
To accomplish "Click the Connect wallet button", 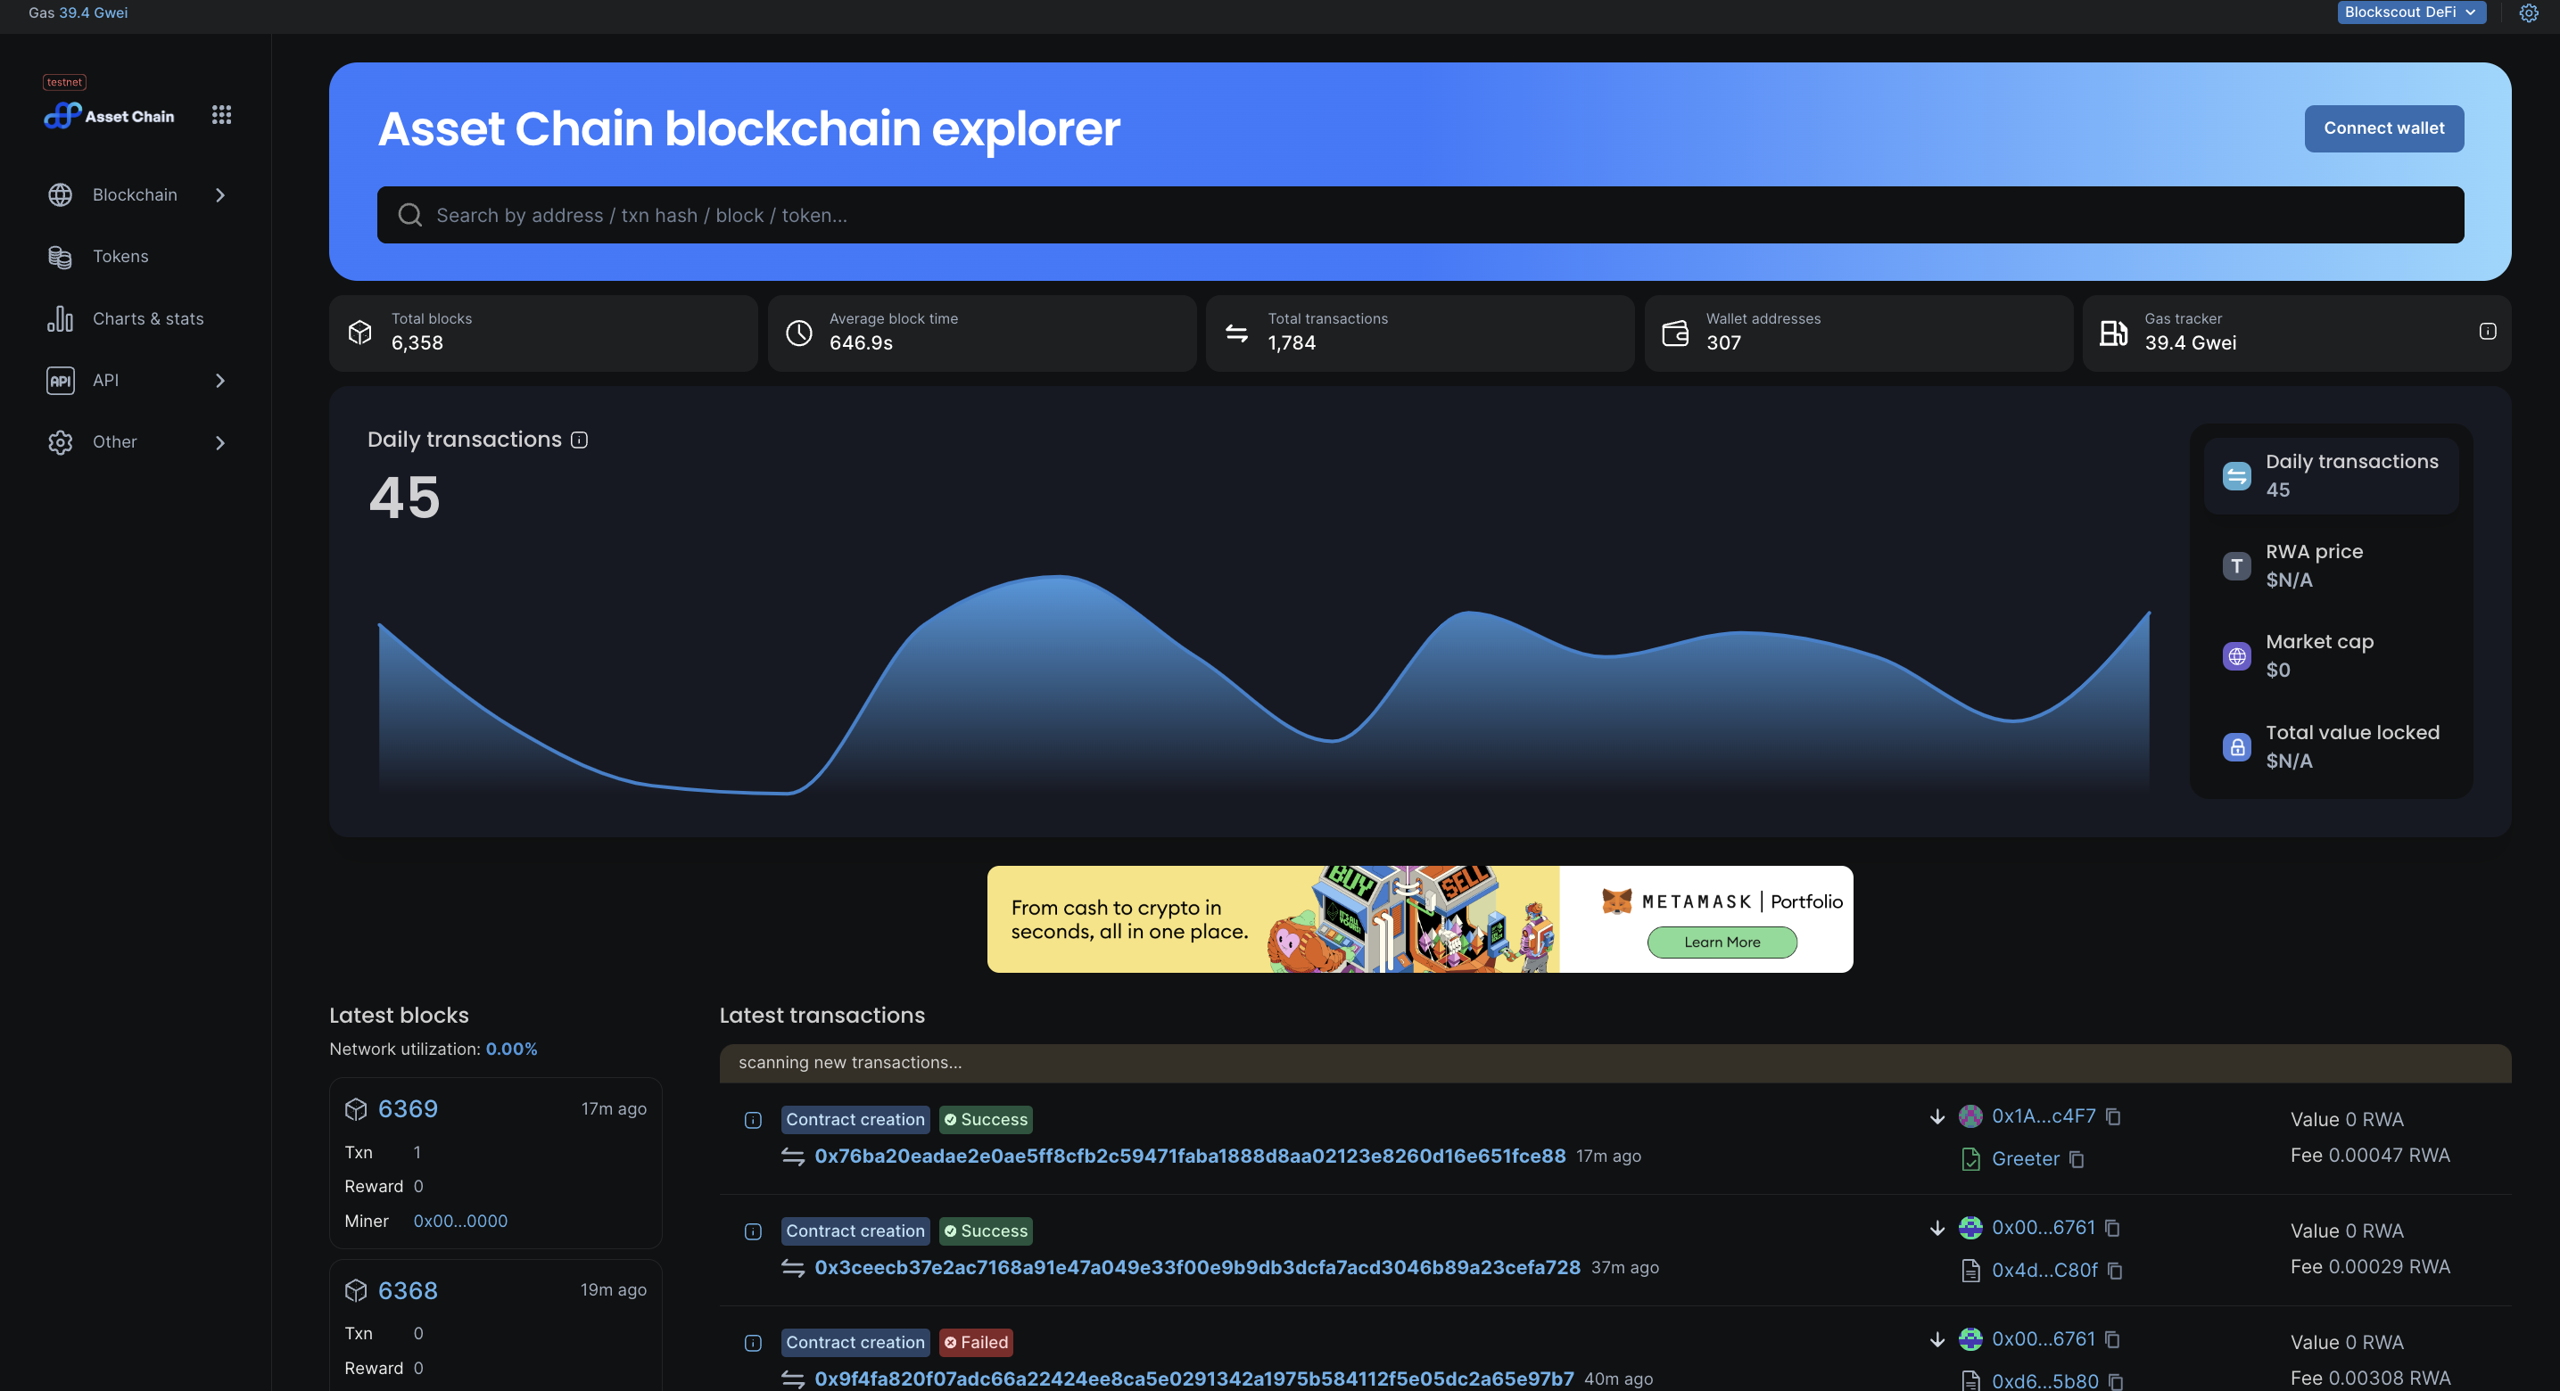I will pyautogui.click(x=2383, y=128).
